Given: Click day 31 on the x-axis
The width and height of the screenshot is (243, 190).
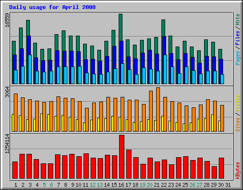Looking at the screenshot, I should click(228, 185).
